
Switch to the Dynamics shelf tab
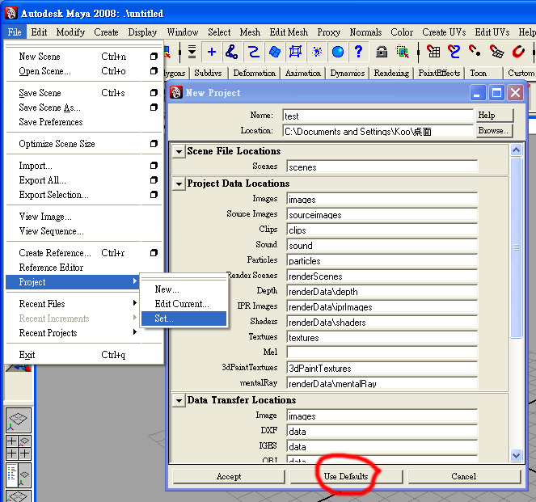pyautogui.click(x=348, y=73)
